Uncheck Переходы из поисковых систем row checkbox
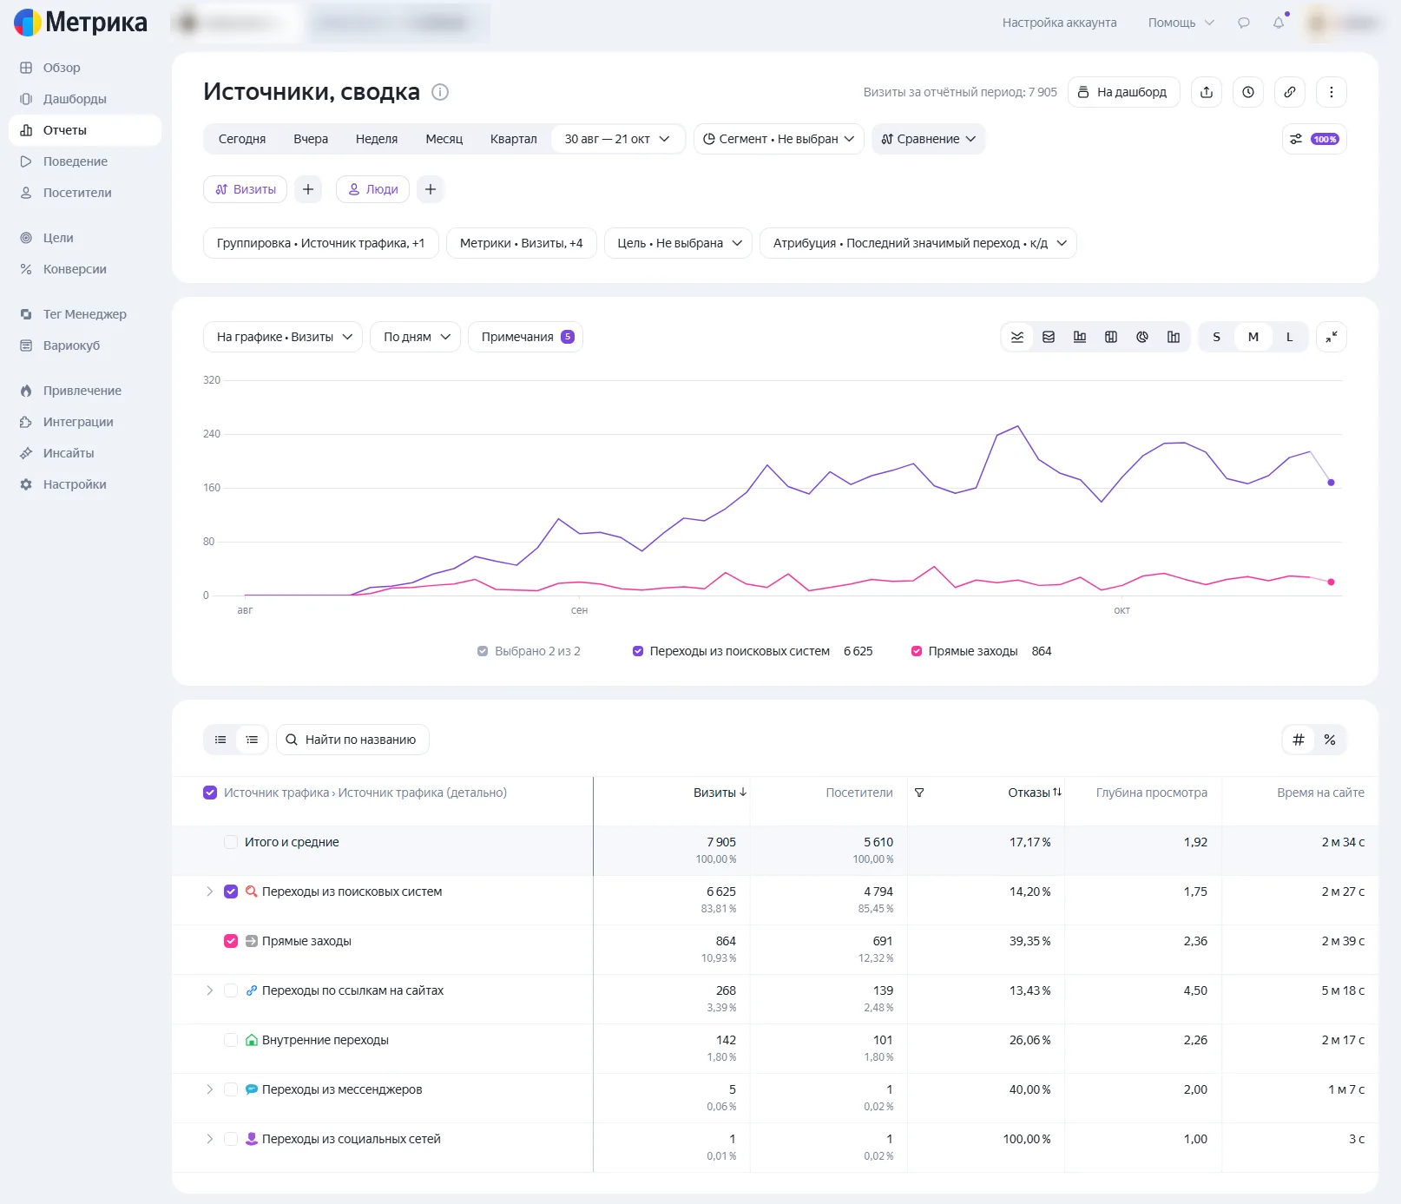The height and width of the screenshot is (1204, 1401). point(231,891)
